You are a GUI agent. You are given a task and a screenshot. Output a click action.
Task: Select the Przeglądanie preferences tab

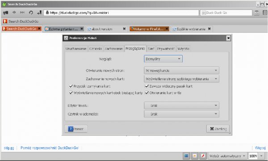coord(135,48)
